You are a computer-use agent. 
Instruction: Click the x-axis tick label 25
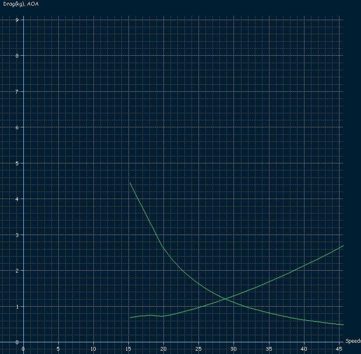(198, 349)
